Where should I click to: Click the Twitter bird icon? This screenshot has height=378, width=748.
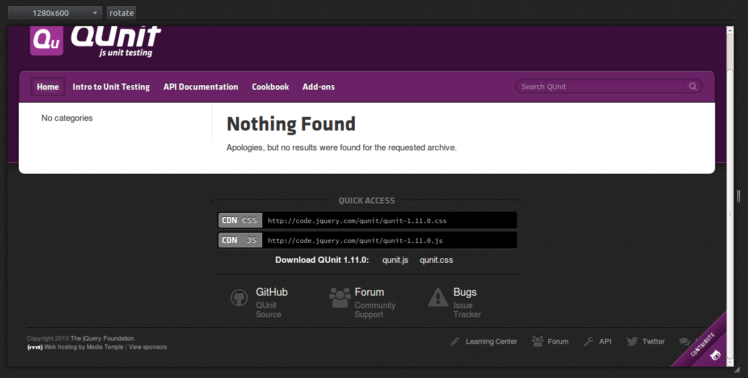click(x=632, y=341)
